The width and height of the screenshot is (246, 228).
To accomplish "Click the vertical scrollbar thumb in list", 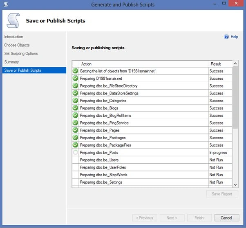I will coord(235,97).
